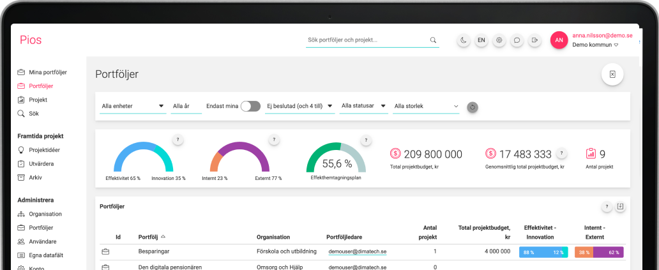
Task: Switch language with the EN button
Action: pos(481,40)
